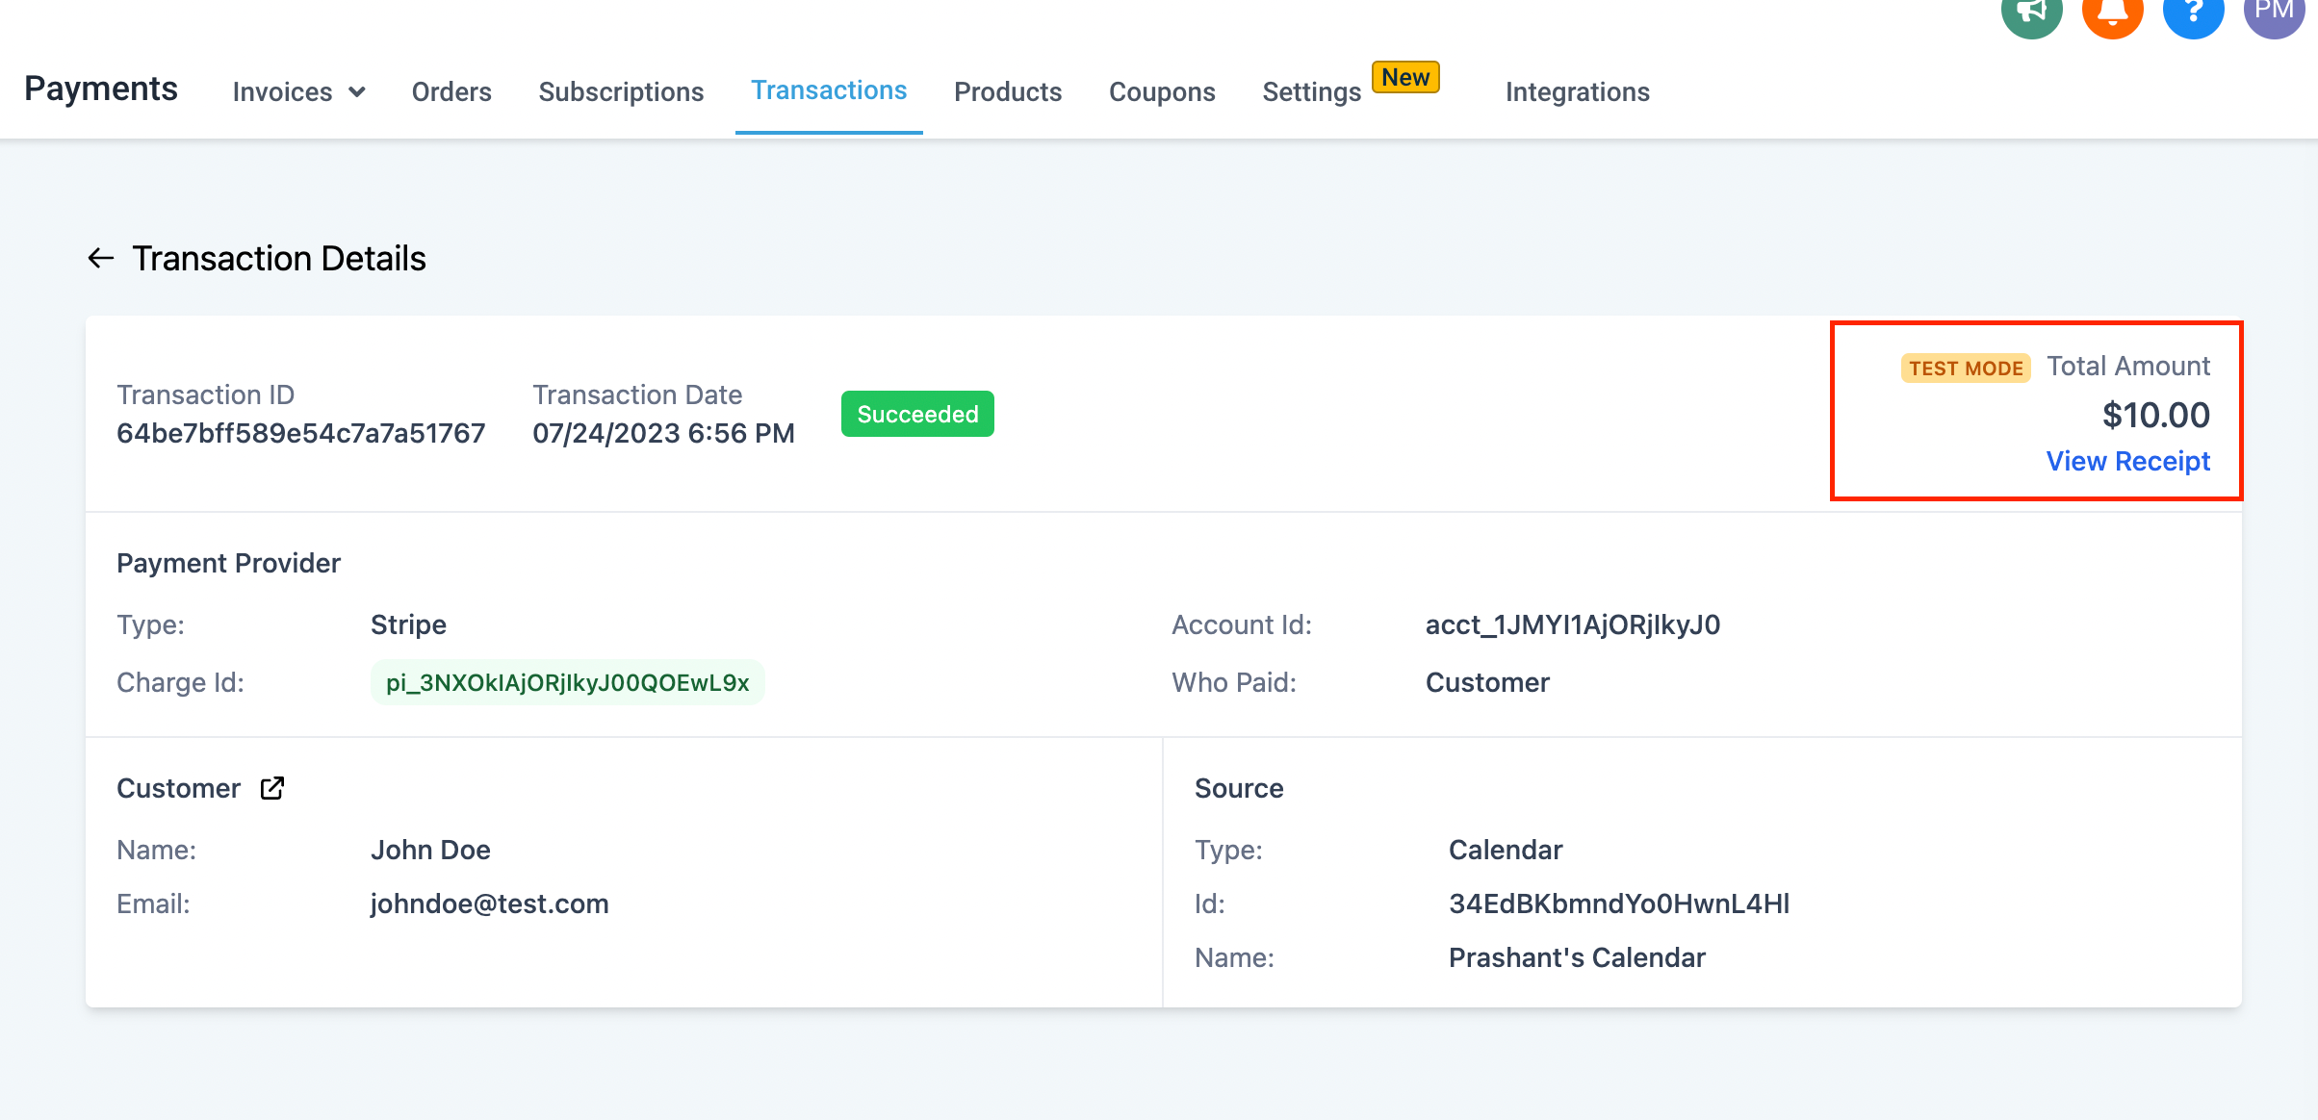Open the Settings tab
Image resolution: width=2318 pixels, height=1120 pixels.
(1312, 91)
